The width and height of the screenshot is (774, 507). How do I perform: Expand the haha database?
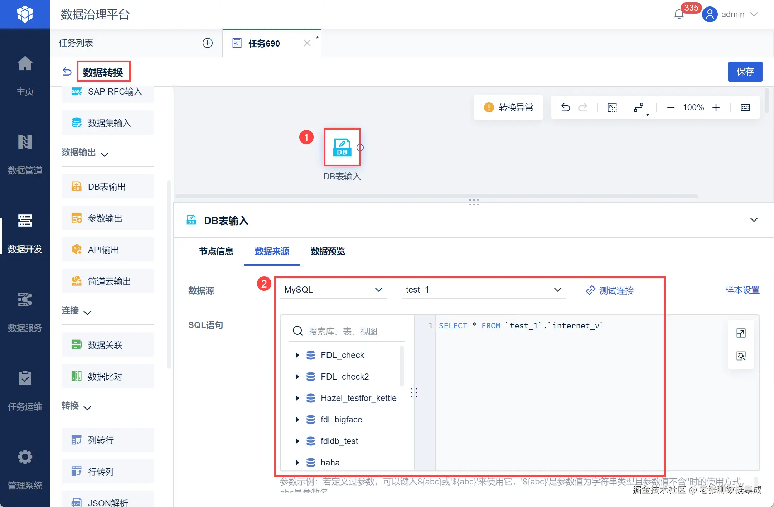(297, 463)
